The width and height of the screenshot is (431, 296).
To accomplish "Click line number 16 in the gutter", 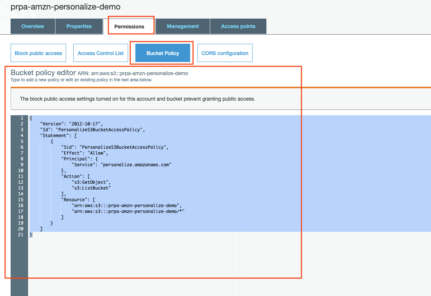I will tap(20, 205).
